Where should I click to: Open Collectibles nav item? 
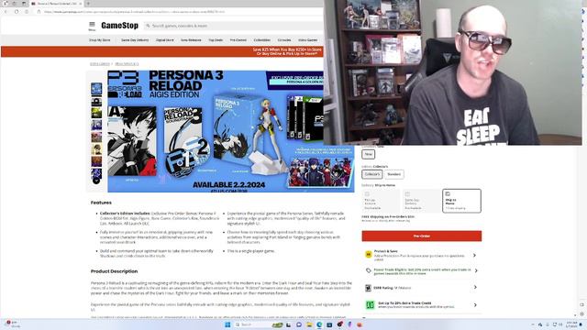pyautogui.click(x=262, y=40)
